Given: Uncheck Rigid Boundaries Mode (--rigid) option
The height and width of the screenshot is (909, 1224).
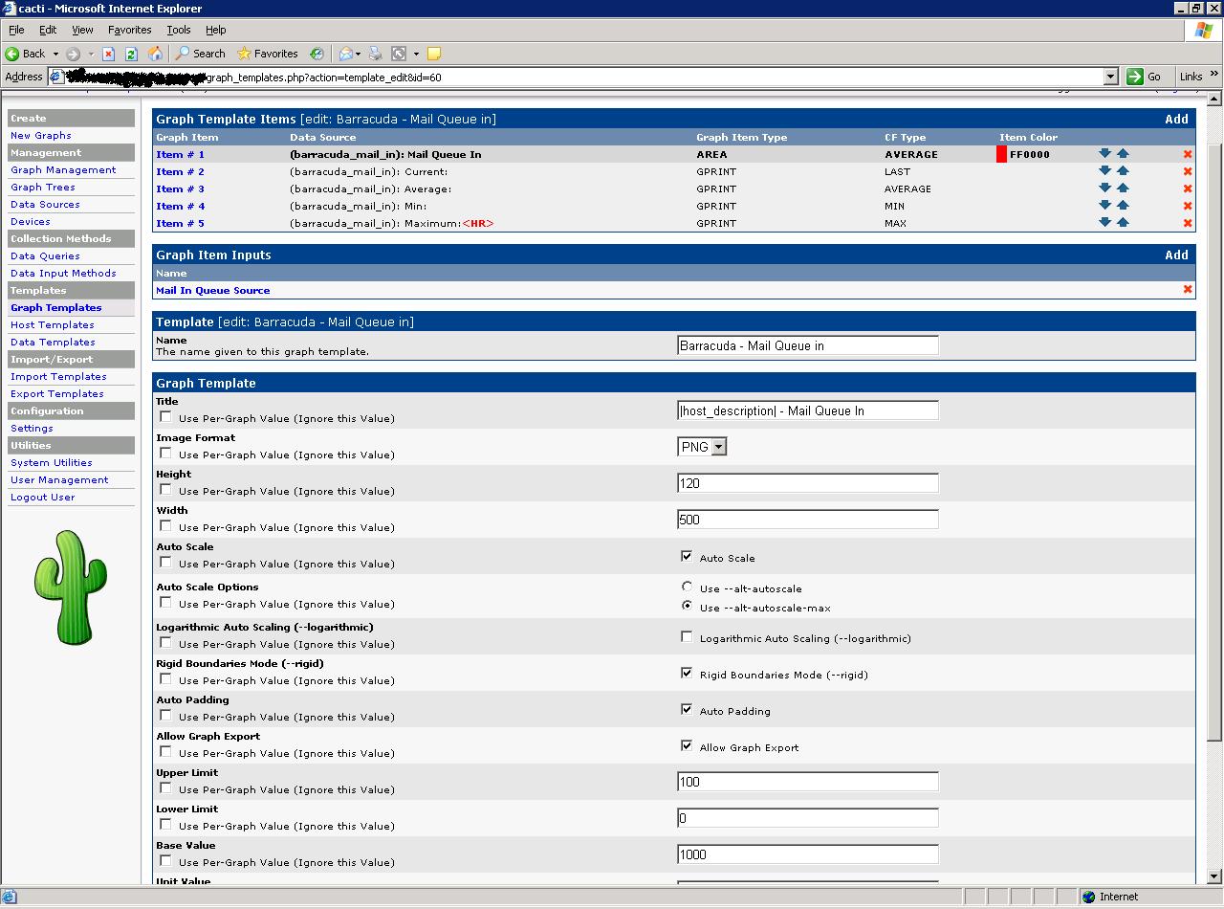Looking at the screenshot, I should point(687,673).
